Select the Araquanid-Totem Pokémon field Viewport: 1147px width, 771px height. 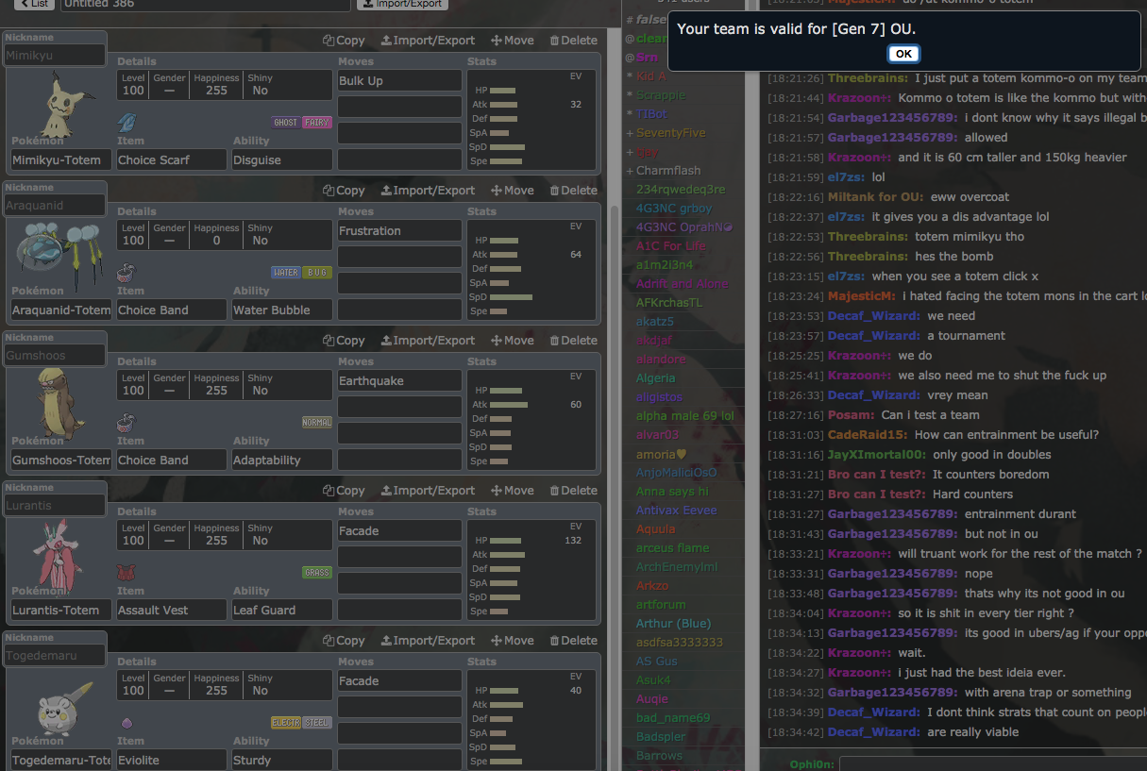[60, 310]
